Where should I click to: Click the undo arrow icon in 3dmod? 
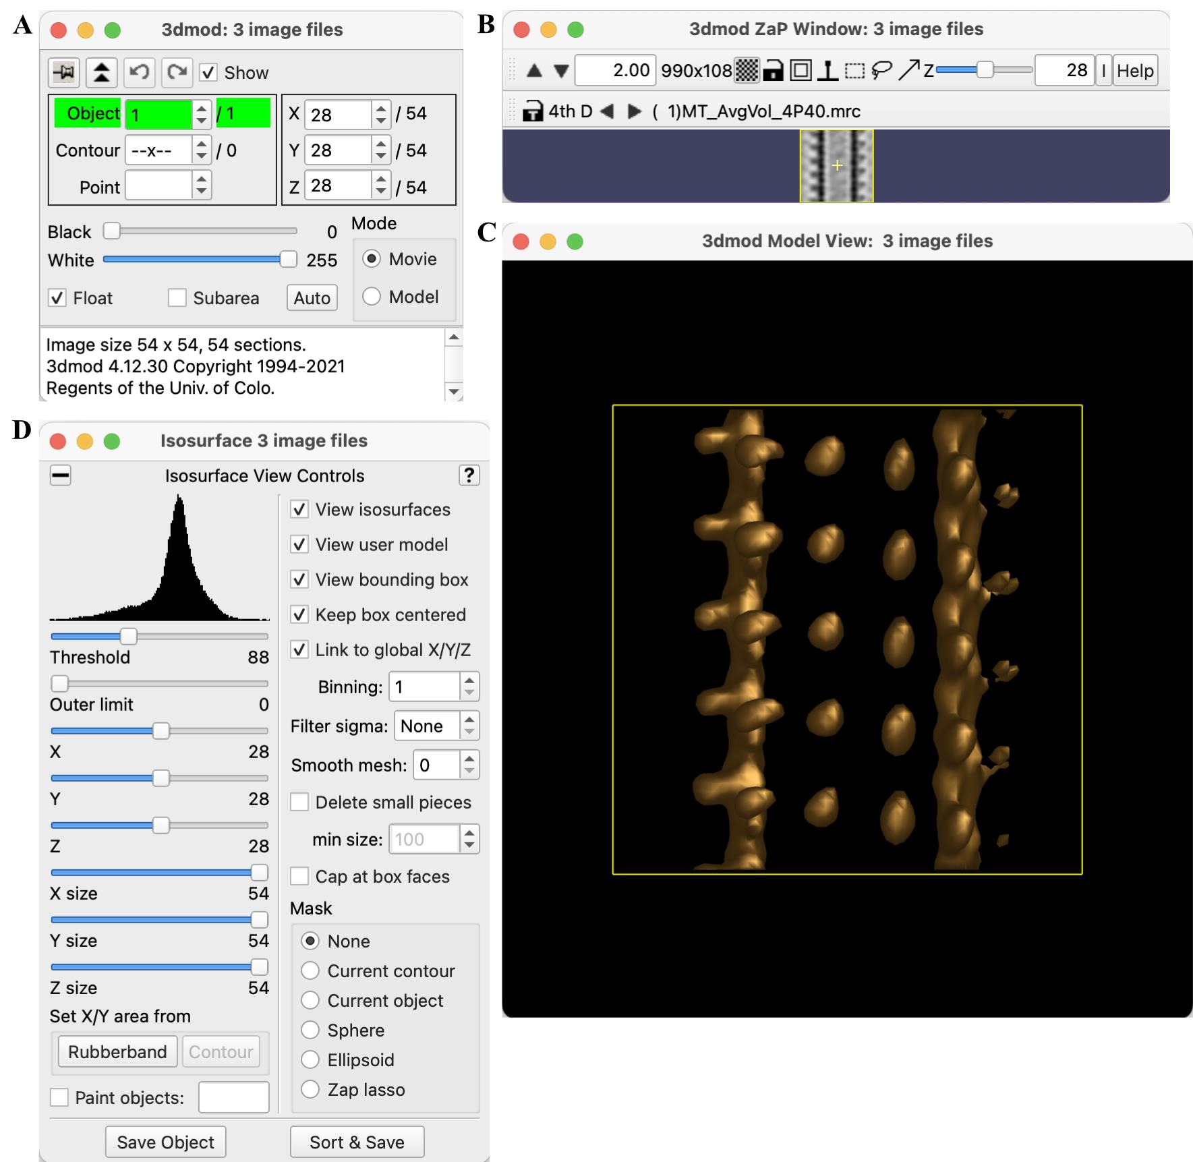[139, 72]
